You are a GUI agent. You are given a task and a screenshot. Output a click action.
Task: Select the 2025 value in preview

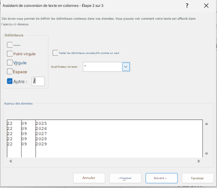pos(41,123)
